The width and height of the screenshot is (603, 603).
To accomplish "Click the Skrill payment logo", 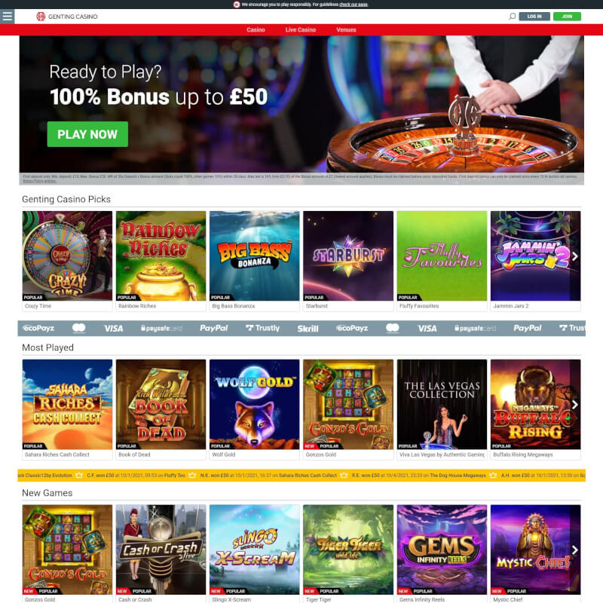I will (x=308, y=329).
